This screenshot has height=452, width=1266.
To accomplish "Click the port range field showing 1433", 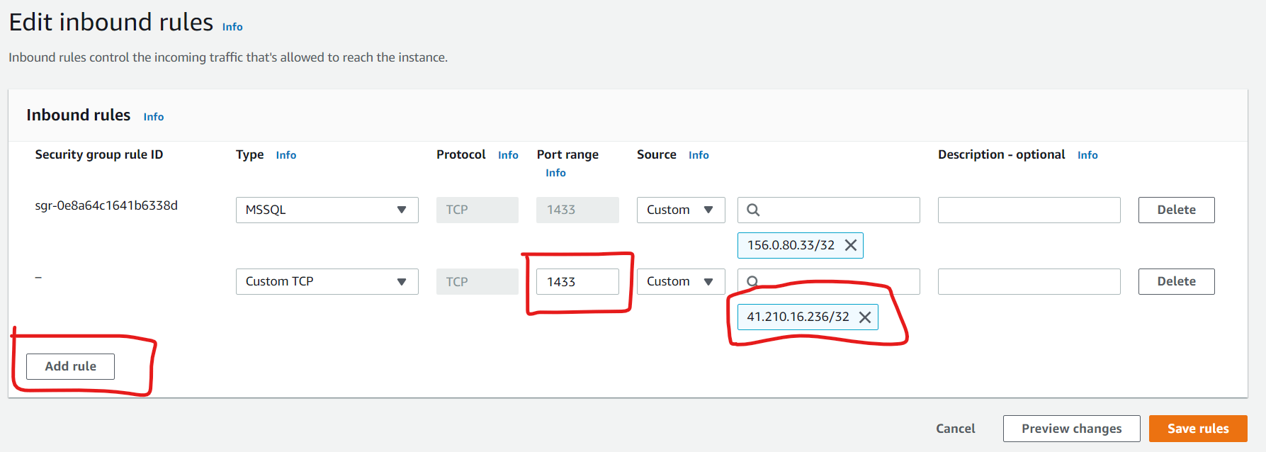I will click(x=577, y=281).
